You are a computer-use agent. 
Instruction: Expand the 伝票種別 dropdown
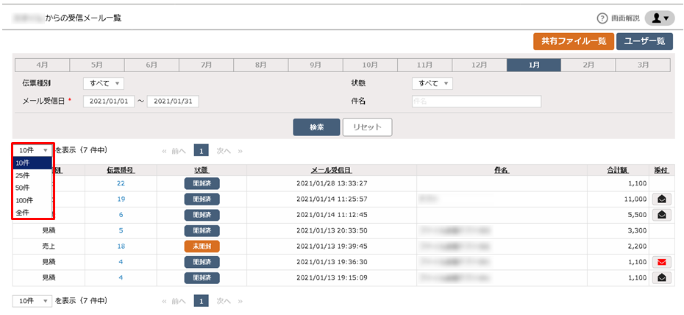(104, 84)
